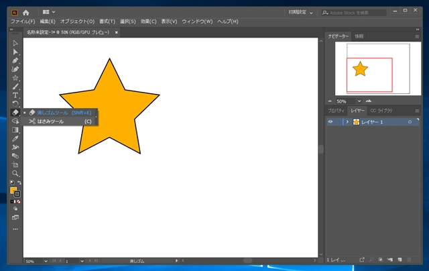Close the 名称未設定-1 document tab
This screenshot has width=429, height=271.
(116, 32)
